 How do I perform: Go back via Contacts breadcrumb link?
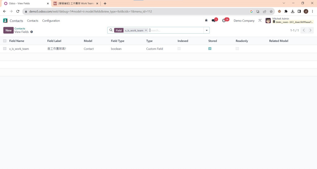click(x=20, y=29)
